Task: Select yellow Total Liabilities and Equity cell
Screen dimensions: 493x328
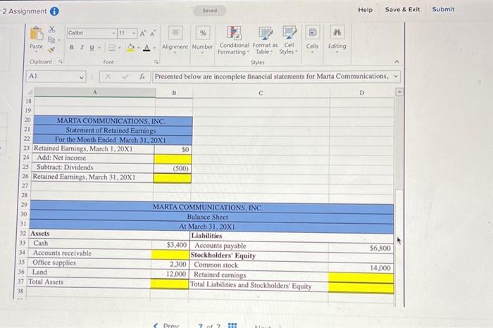Action: coord(361,288)
